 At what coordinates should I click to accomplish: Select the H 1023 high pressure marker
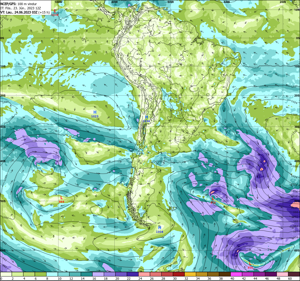pyautogui.click(x=95, y=114)
